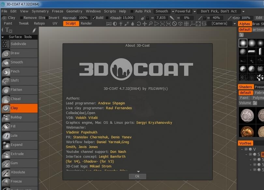Switch to the Retopo tab
The image size is (264, 190).
pyautogui.click(x=39, y=23)
